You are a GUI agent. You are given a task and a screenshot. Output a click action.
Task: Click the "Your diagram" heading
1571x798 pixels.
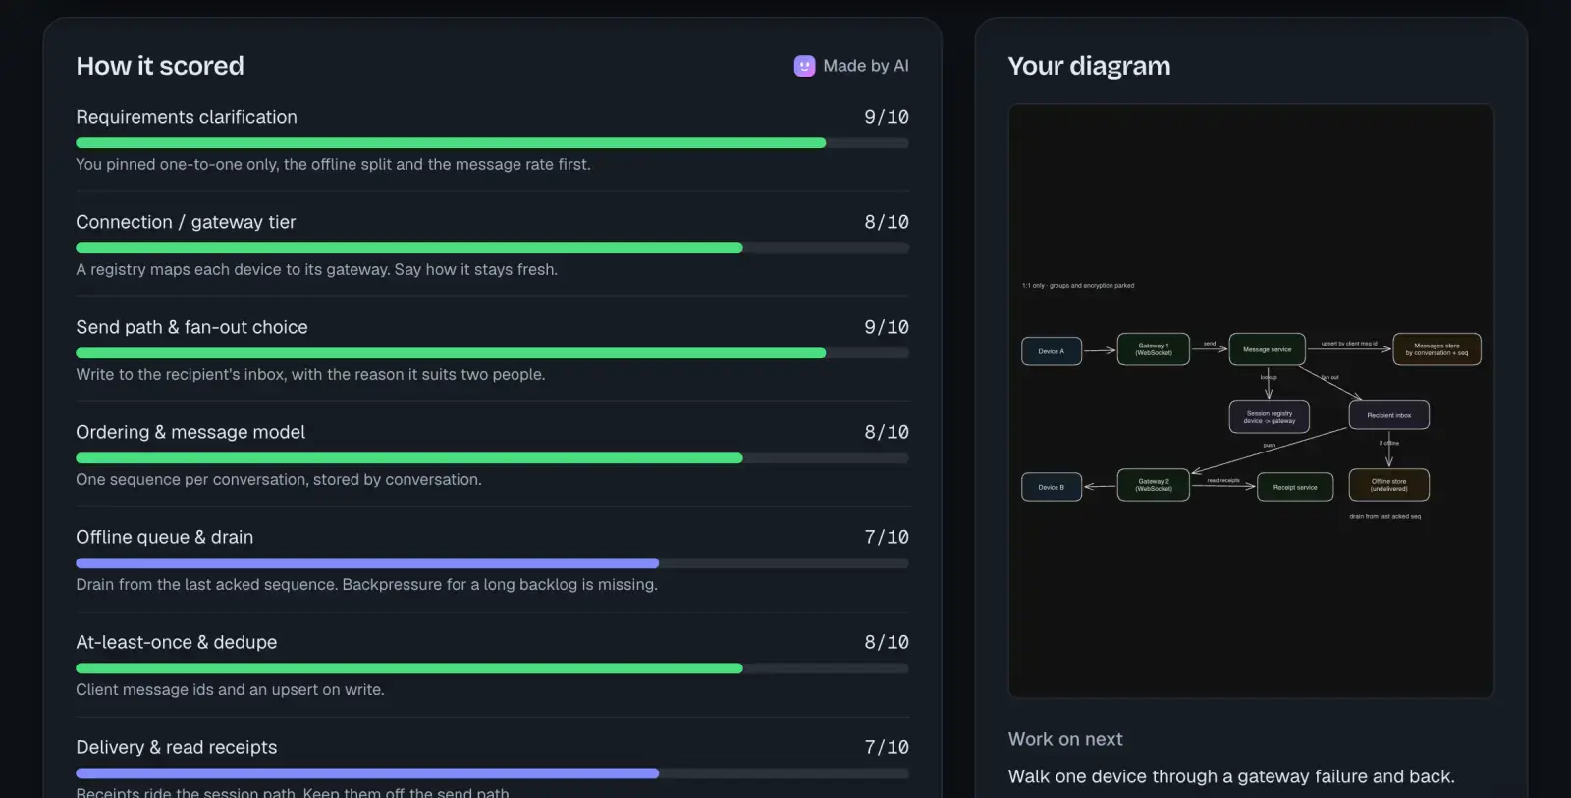(x=1089, y=66)
